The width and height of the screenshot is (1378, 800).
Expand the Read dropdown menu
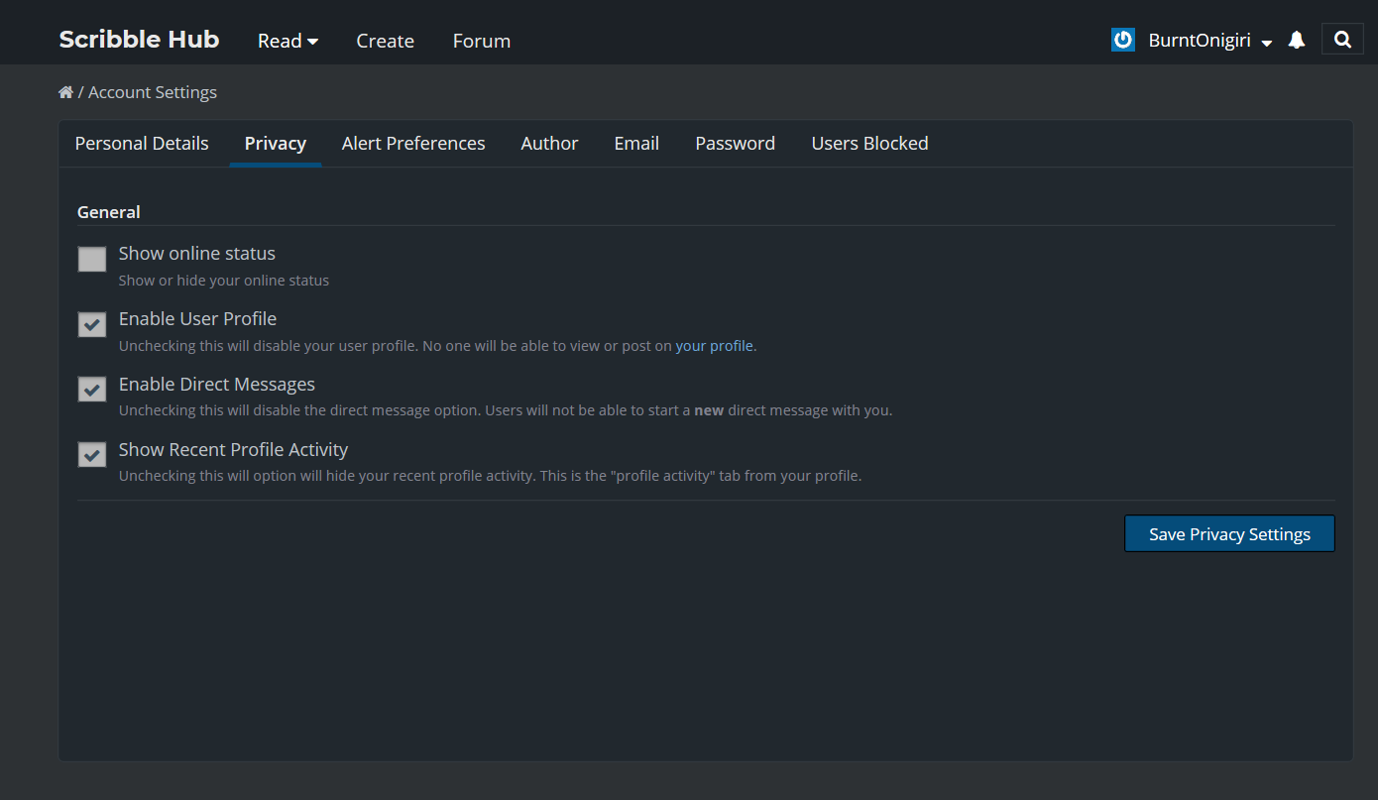point(287,41)
